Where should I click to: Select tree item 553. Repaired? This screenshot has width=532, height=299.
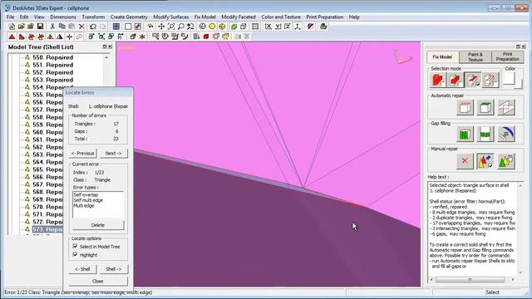[52, 80]
